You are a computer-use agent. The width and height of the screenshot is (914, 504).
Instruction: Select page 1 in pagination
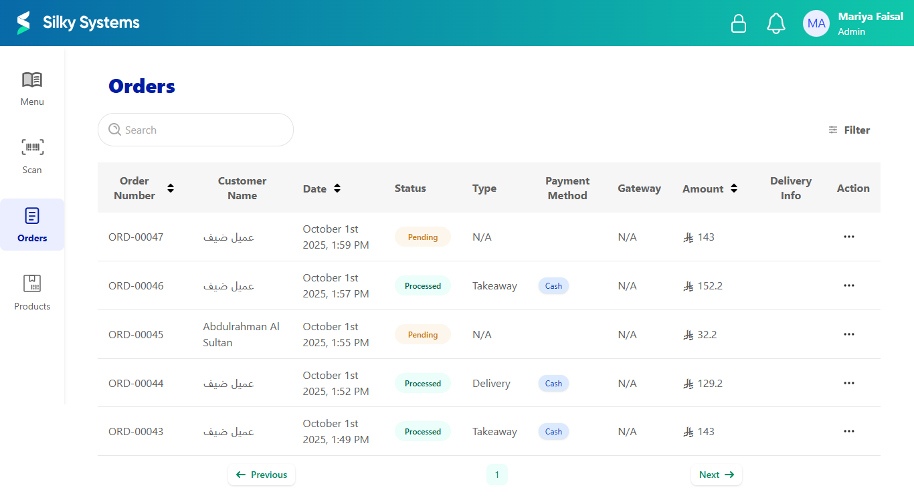496,475
